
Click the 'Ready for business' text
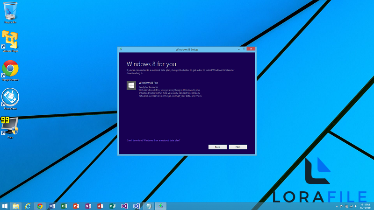pyautogui.click(x=148, y=87)
